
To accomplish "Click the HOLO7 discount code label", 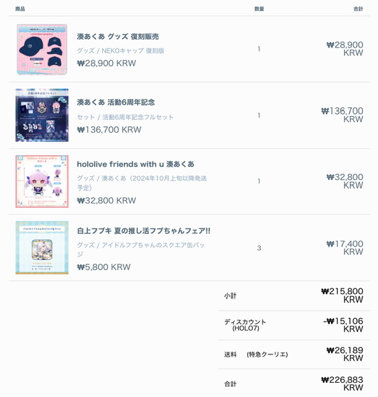I will pos(245,328).
